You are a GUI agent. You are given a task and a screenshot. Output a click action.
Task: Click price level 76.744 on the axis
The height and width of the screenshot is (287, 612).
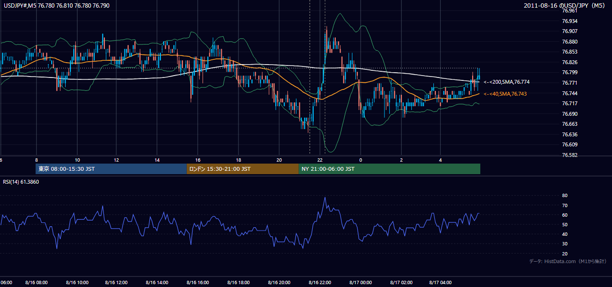[569, 93]
